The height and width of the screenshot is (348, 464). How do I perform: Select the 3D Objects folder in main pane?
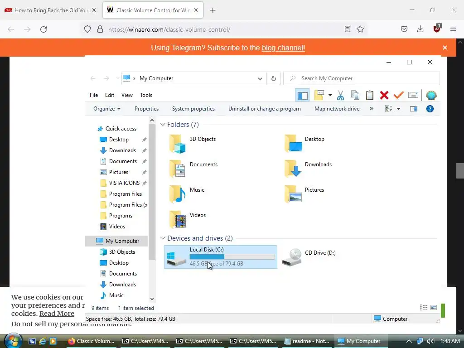click(192, 144)
